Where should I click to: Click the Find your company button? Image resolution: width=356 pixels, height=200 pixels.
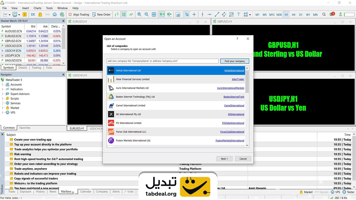234,61
